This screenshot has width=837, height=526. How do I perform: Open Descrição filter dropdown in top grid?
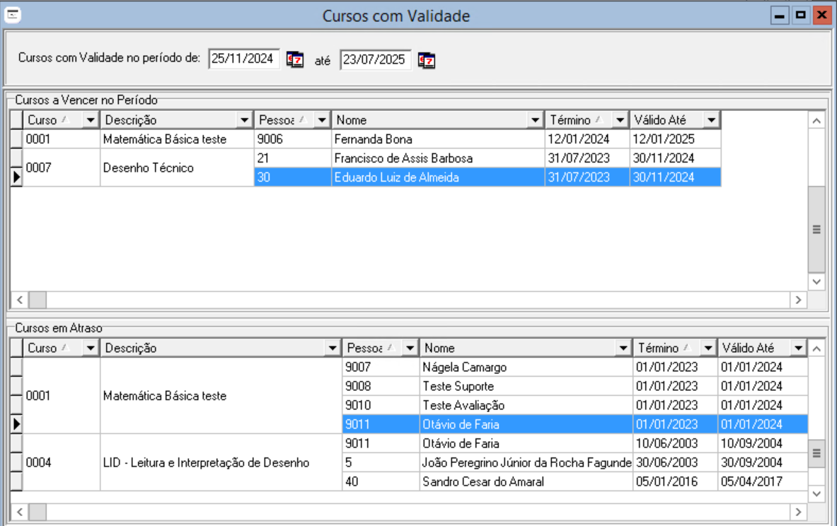pos(245,120)
